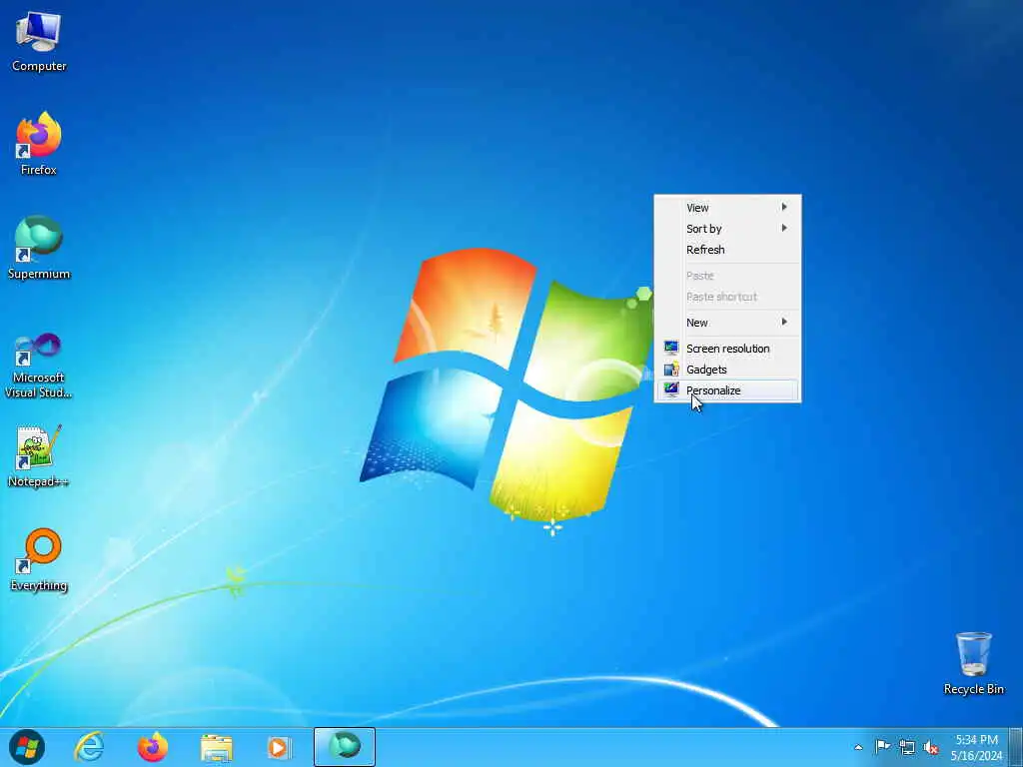Click the Personalize menu icon

tap(671, 389)
